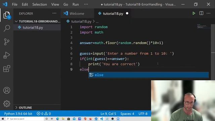Open the Accounts menu icon
Viewport: 215px width, 121px height.
7,90
